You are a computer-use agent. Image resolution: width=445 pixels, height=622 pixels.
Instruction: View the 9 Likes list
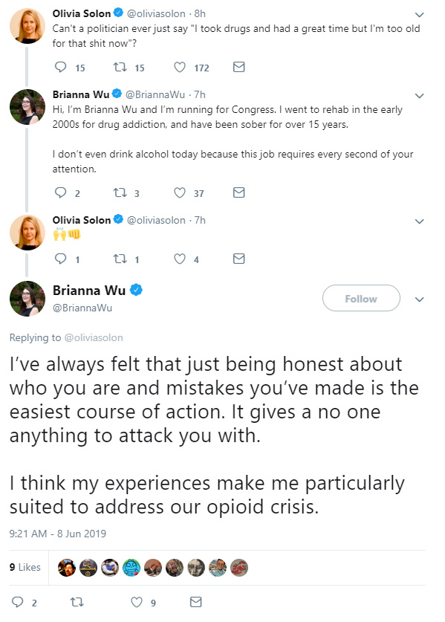pos(25,567)
